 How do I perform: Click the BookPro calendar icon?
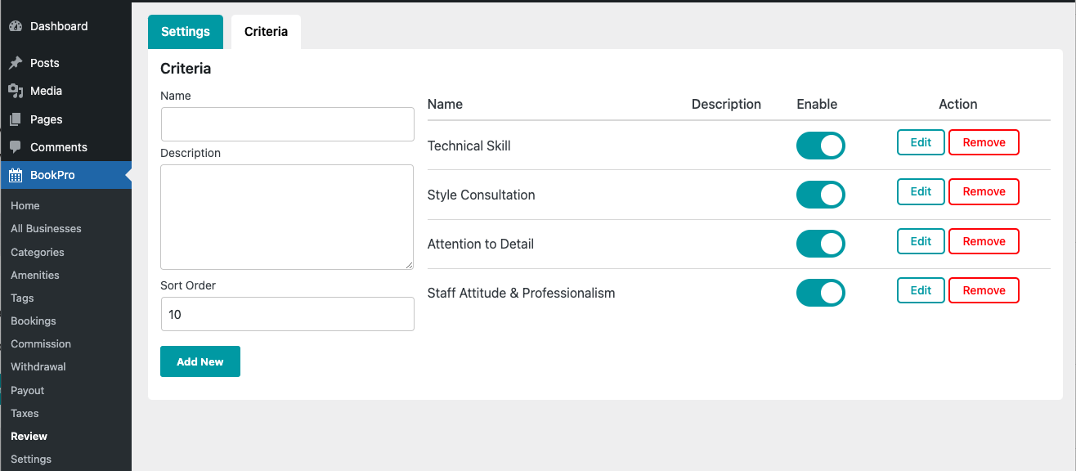tap(16, 175)
